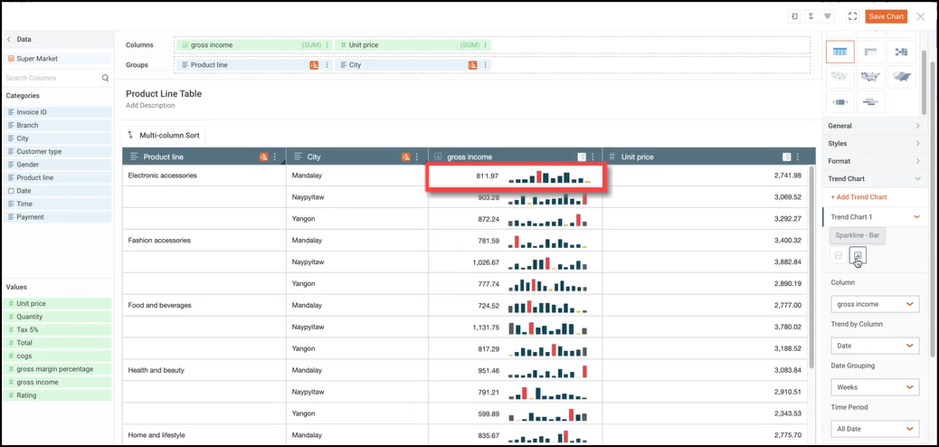Open the Date Grouping dropdown set to Weeks

click(x=875, y=387)
